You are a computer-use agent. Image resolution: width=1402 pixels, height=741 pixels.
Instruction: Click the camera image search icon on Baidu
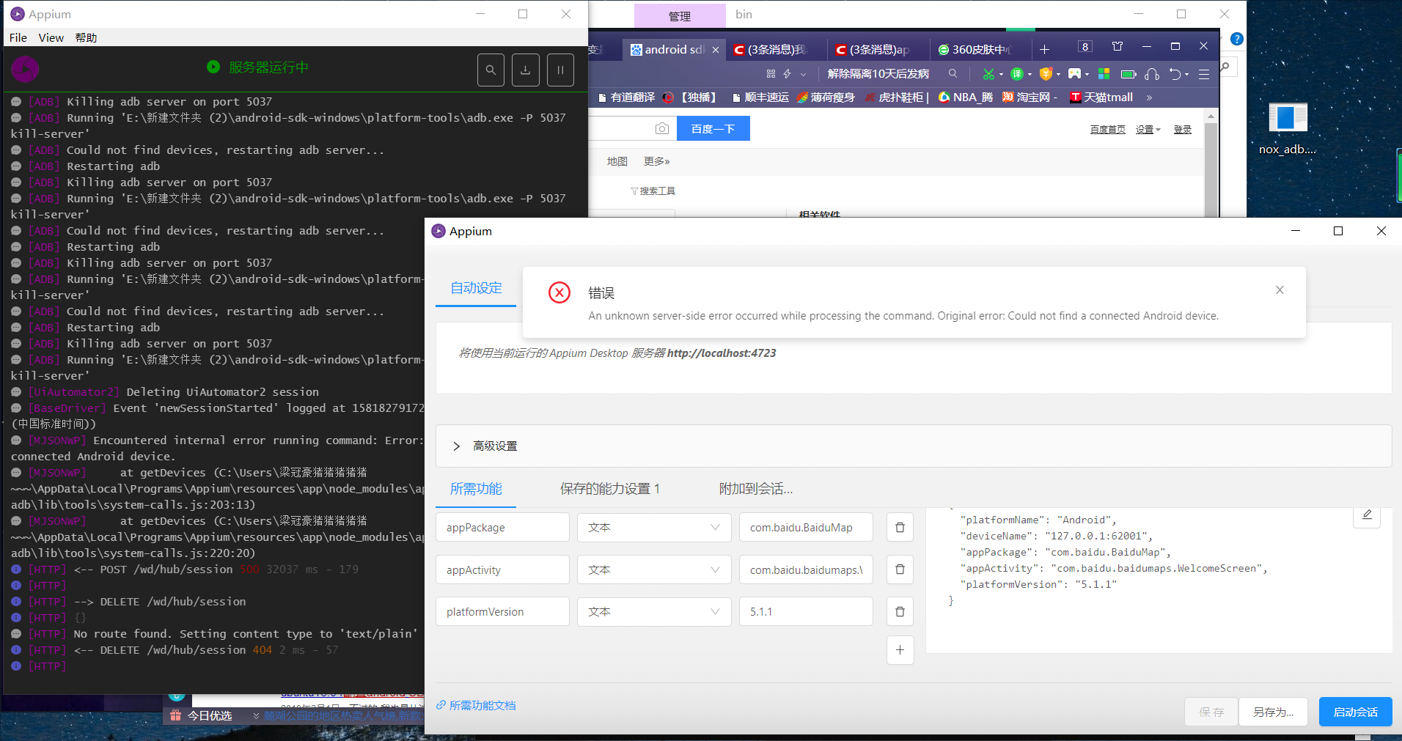click(x=661, y=129)
